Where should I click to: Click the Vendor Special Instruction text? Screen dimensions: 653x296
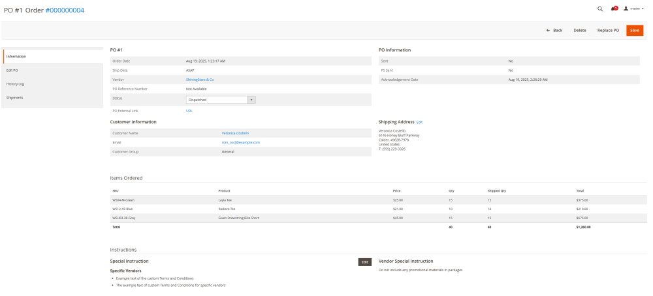pos(421,270)
